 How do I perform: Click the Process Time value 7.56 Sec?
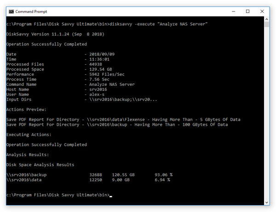[x=99, y=79]
